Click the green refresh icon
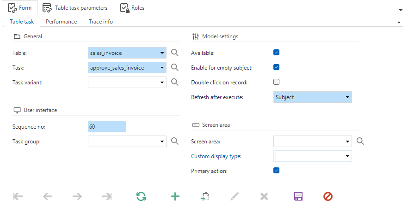Image resolution: width=414 pixels, height=213 pixels. click(x=141, y=196)
